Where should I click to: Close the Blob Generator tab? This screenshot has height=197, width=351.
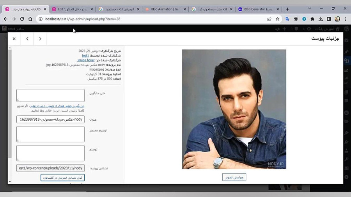point(278,9)
